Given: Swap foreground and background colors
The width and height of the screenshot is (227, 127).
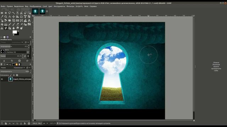Looking at the screenshot, I should (18, 31).
